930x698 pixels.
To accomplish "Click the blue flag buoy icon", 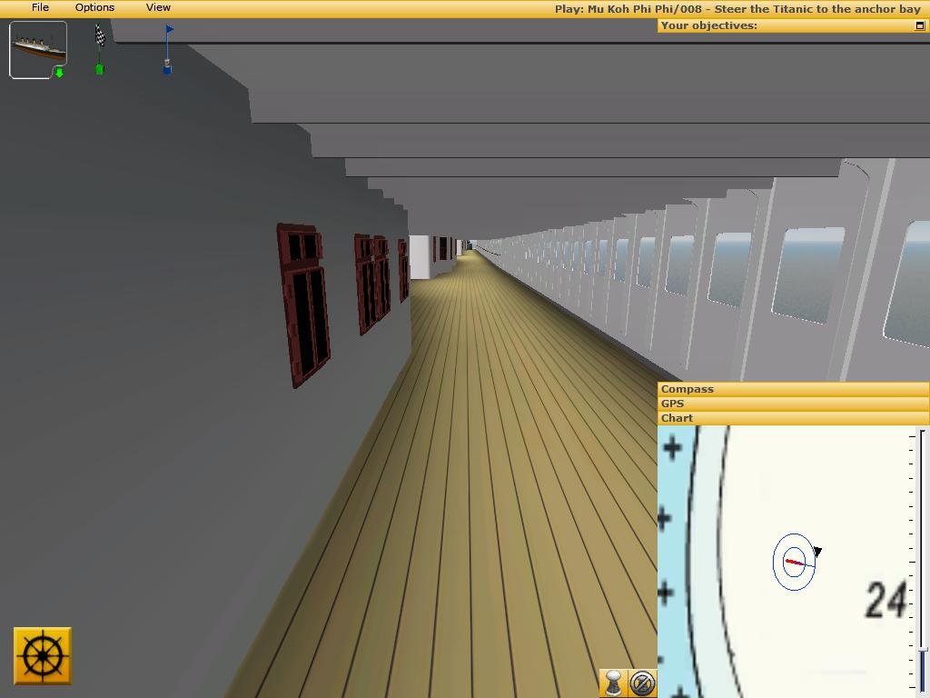I will pyautogui.click(x=168, y=49).
